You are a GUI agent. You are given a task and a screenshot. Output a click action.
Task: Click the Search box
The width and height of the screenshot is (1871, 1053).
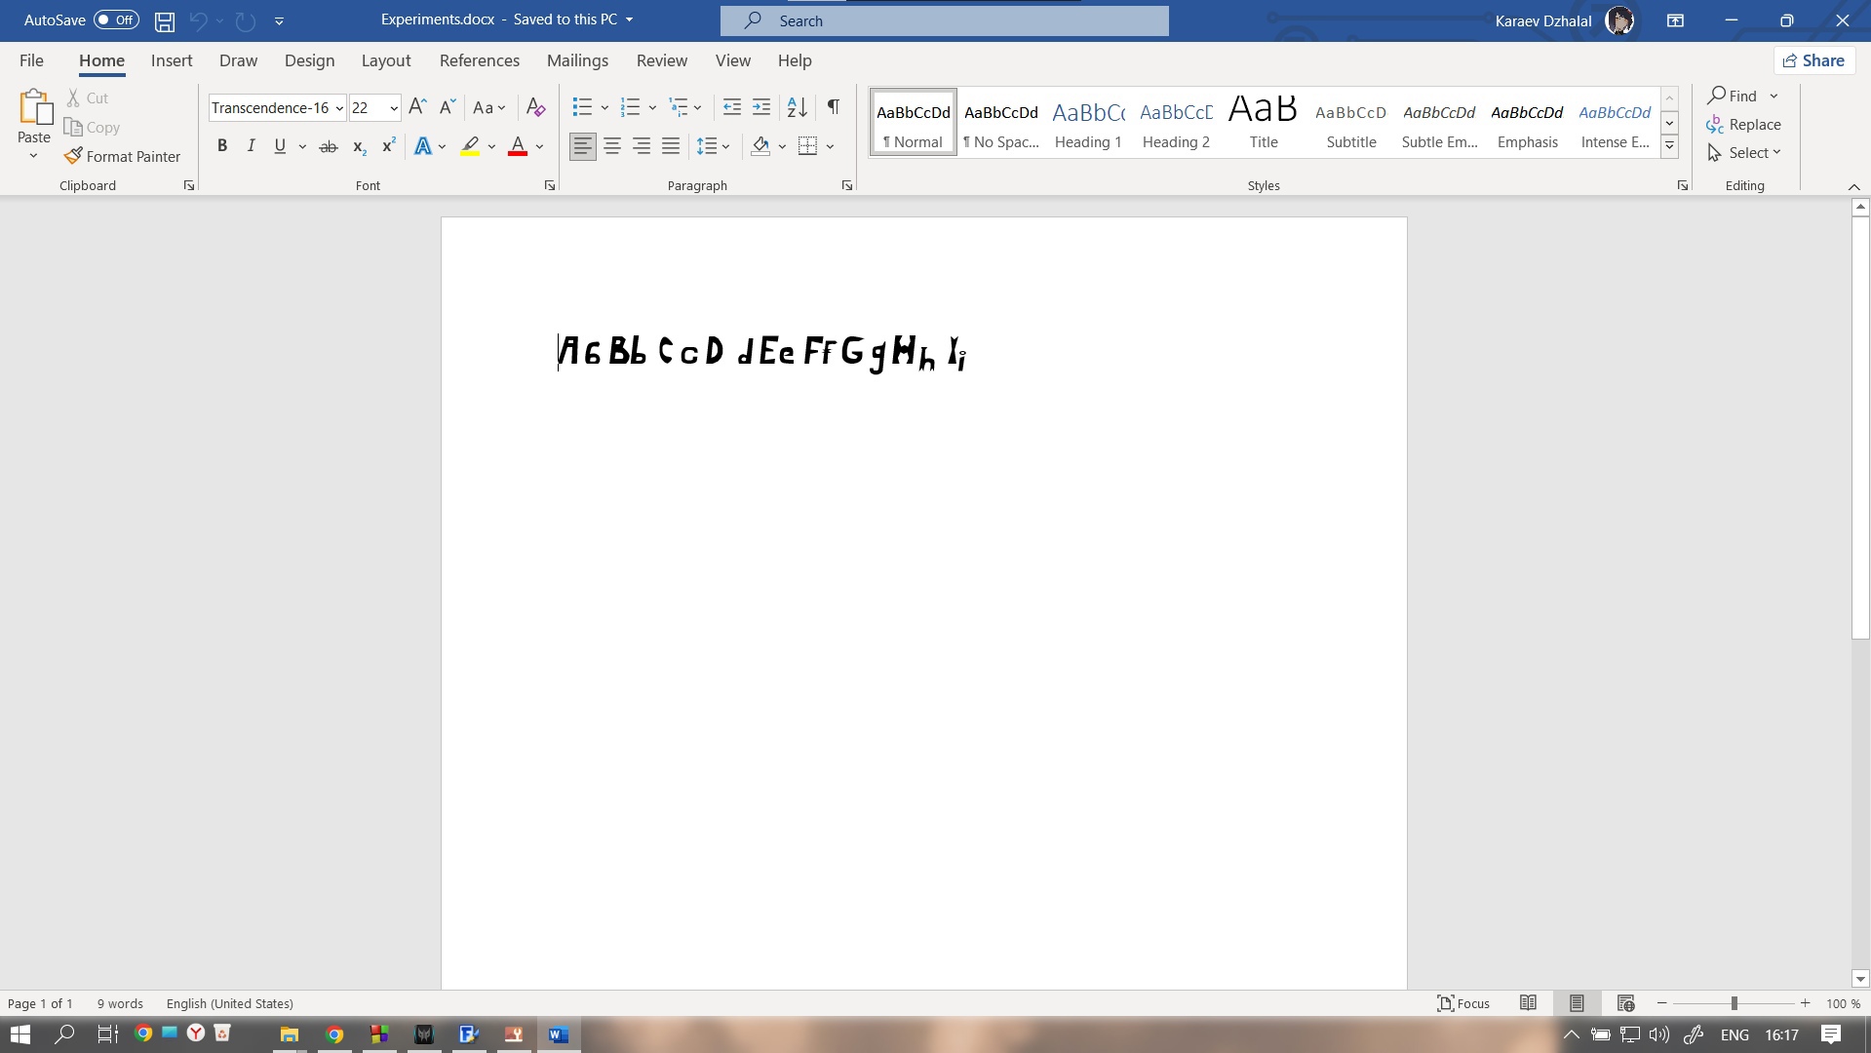pyautogui.click(x=945, y=20)
